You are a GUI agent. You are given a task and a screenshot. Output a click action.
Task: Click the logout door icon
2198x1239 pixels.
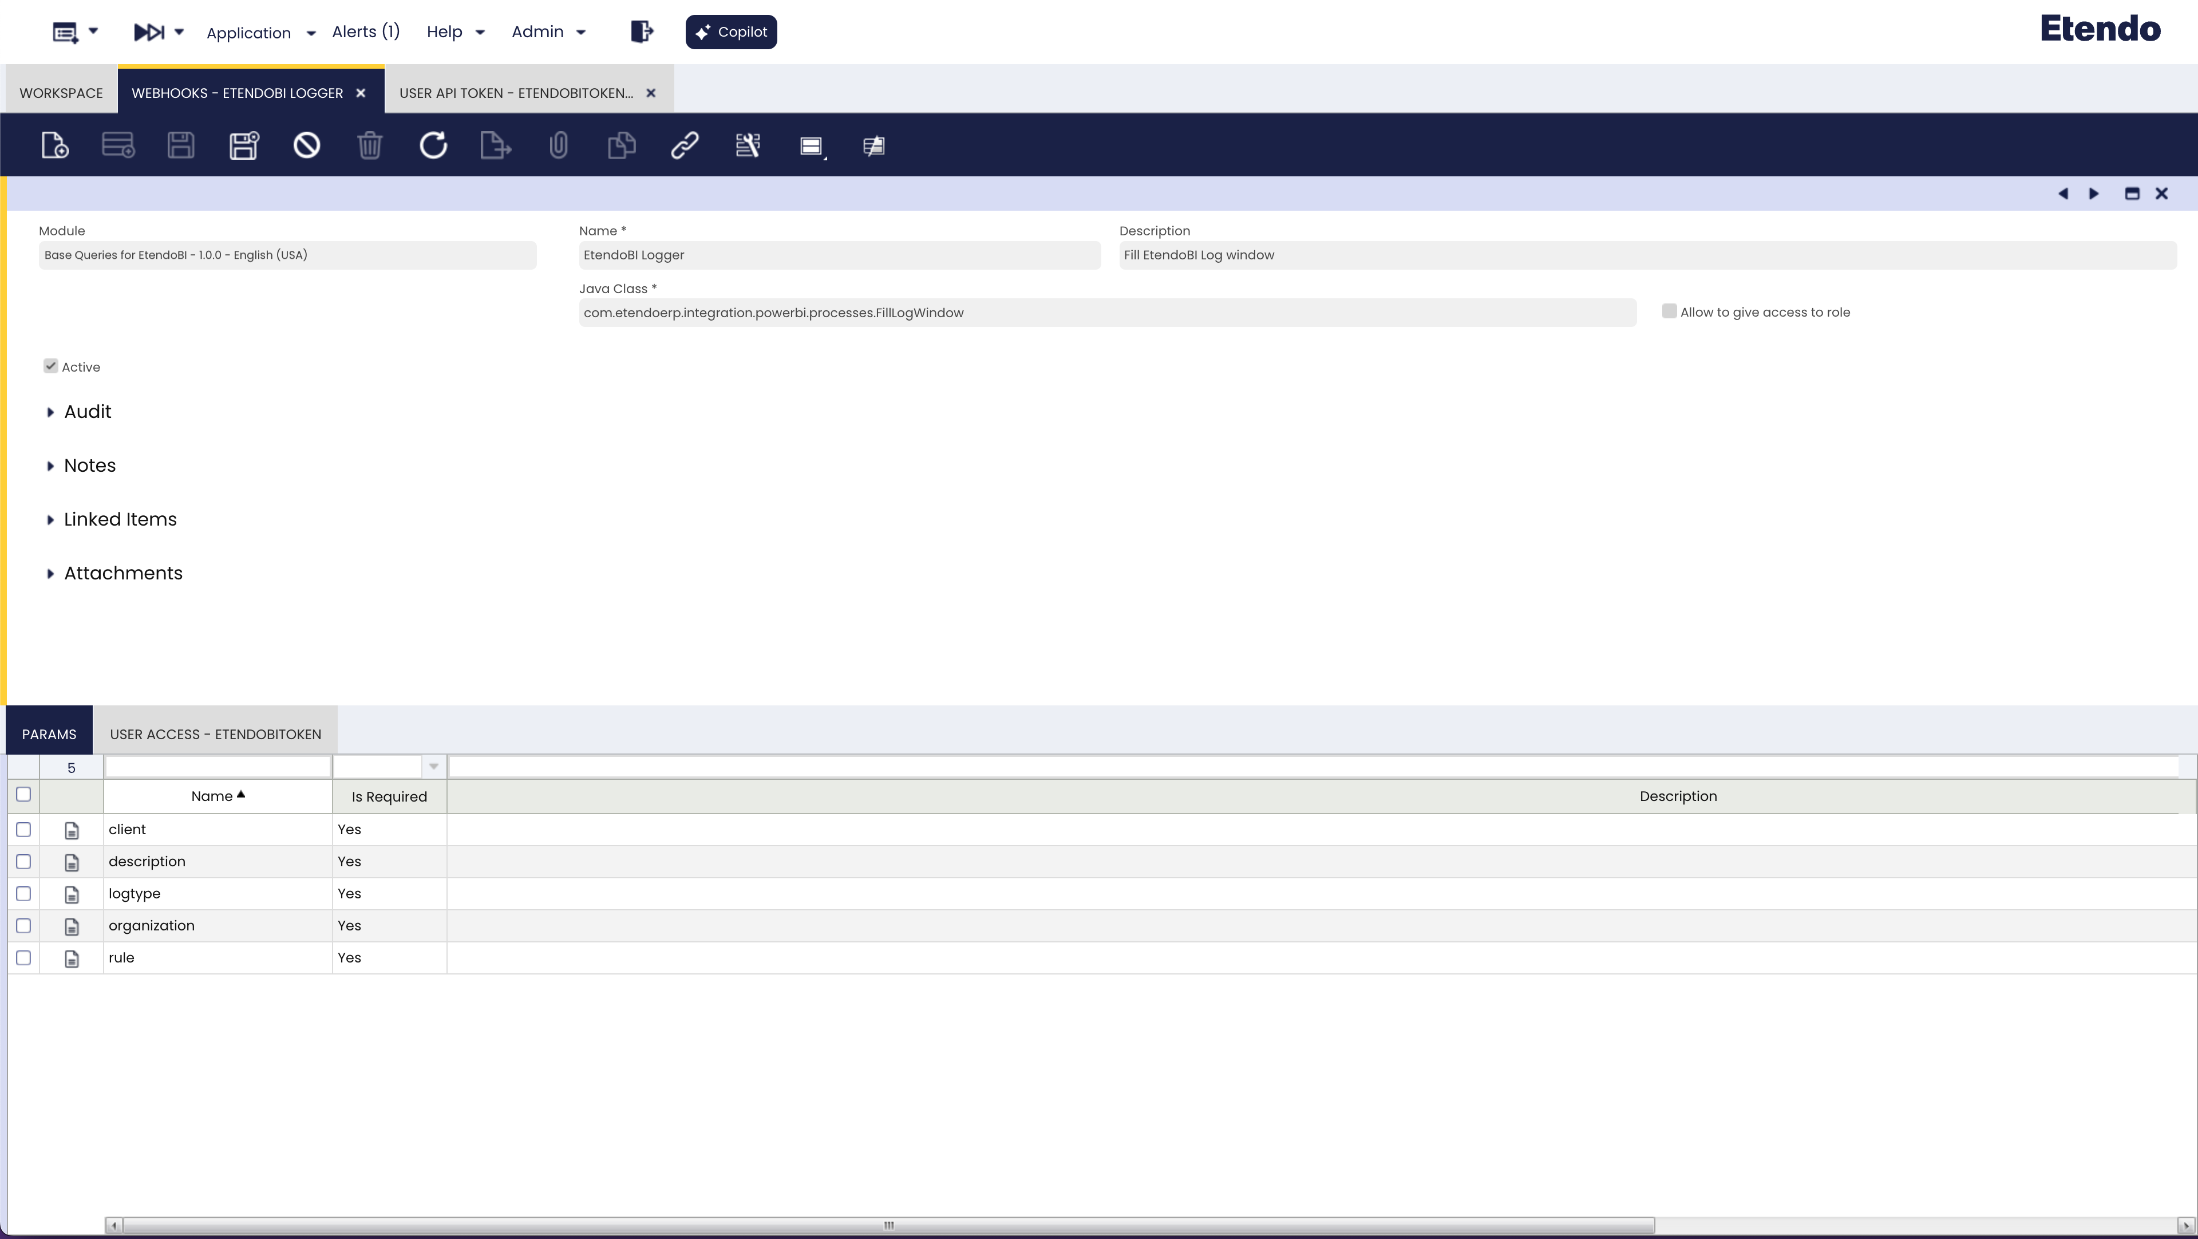(x=642, y=31)
